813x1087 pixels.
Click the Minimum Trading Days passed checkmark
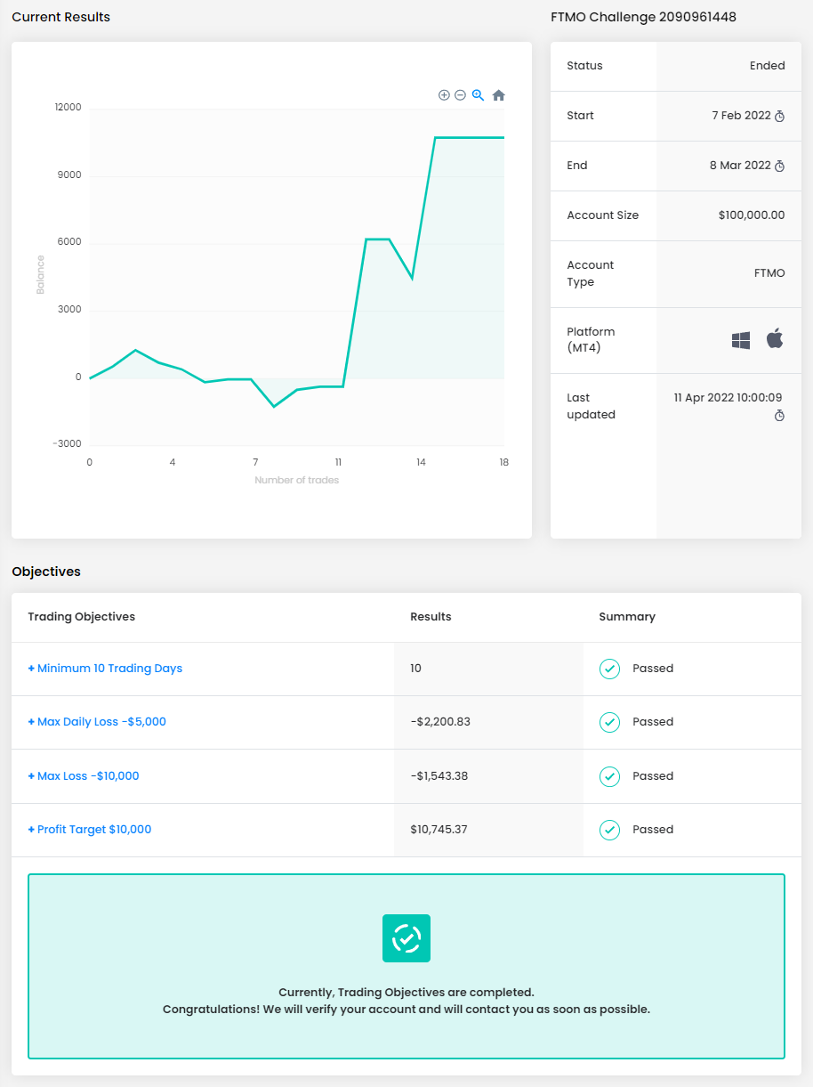click(609, 669)
